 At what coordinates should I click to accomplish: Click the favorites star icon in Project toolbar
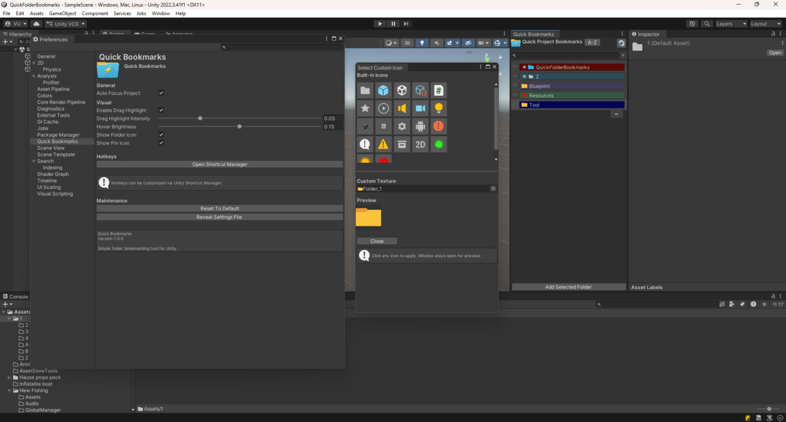[x=764, y=304]
